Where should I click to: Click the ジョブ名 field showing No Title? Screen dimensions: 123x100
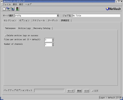(96, 16)
